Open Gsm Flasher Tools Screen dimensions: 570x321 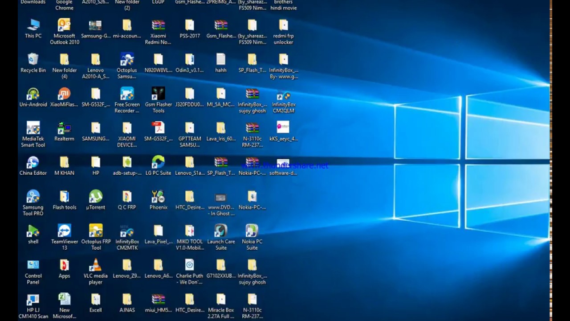pyautogui.click(x=158, y=100)
